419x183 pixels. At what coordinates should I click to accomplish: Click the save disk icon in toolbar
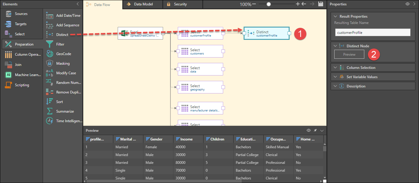(x=321, y=4)
